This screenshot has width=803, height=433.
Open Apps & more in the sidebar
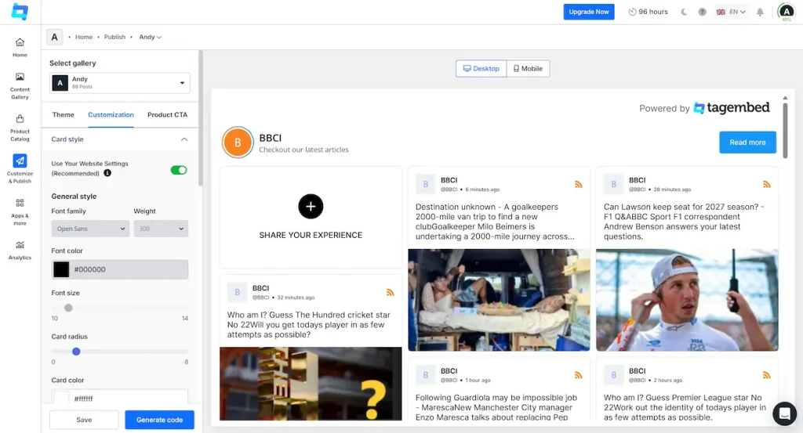[x=20, y=211]
